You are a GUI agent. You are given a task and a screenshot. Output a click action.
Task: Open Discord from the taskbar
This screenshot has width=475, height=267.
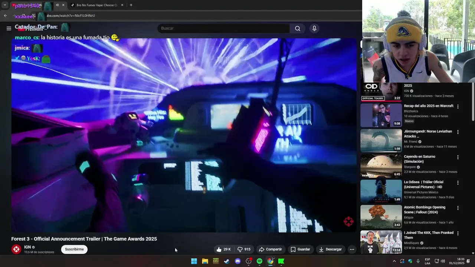click(x=238, y=261)
